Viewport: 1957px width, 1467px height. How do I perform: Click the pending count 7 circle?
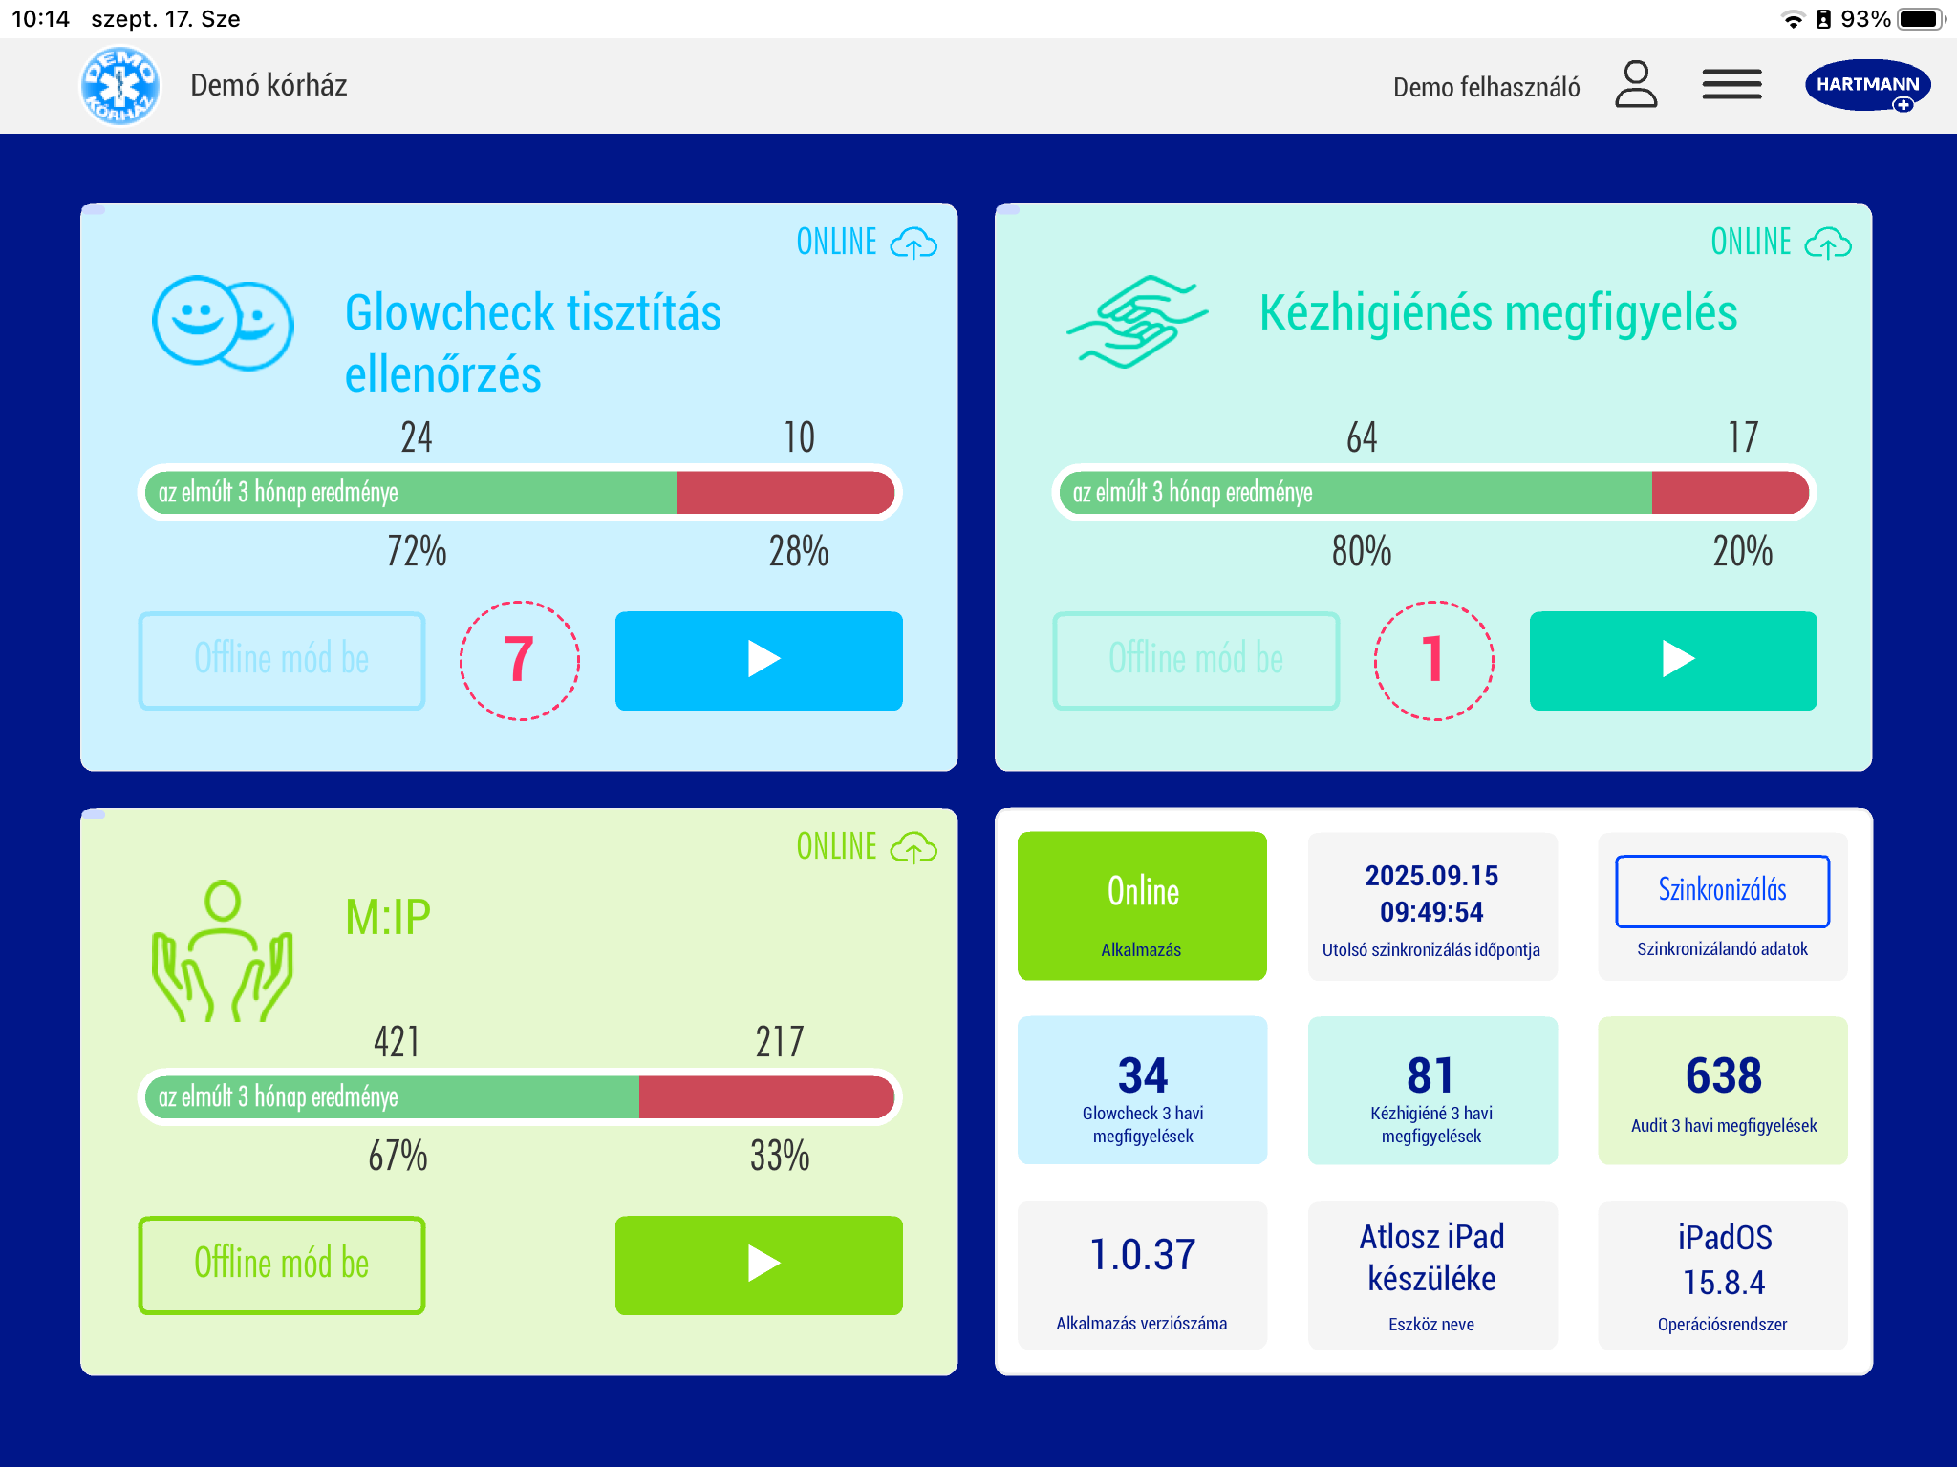click(519, 660)
